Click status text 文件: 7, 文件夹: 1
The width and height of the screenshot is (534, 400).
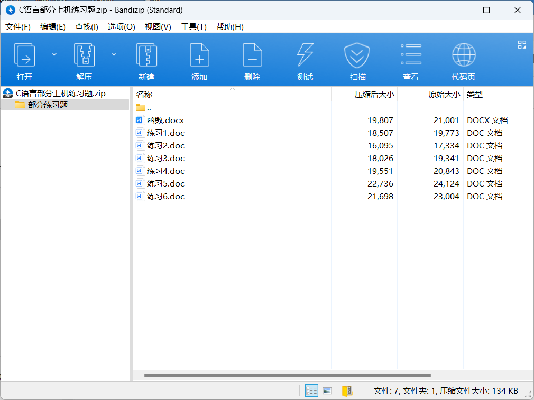coord(405,391)
